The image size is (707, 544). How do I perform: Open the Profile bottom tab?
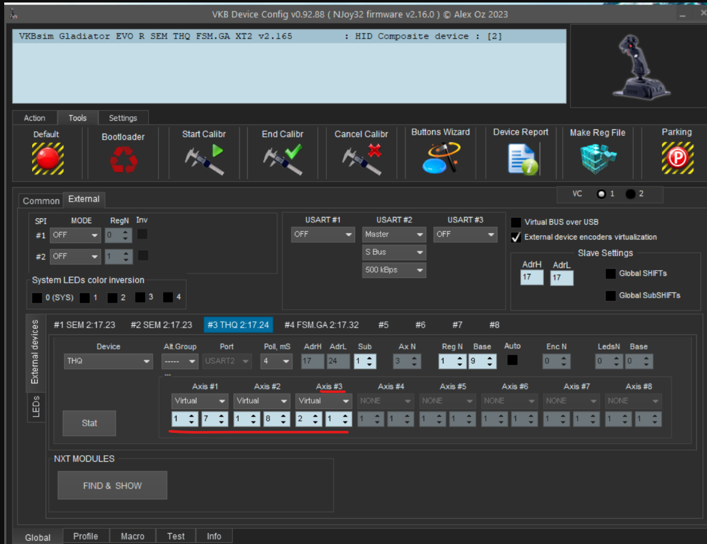[86, 536]
